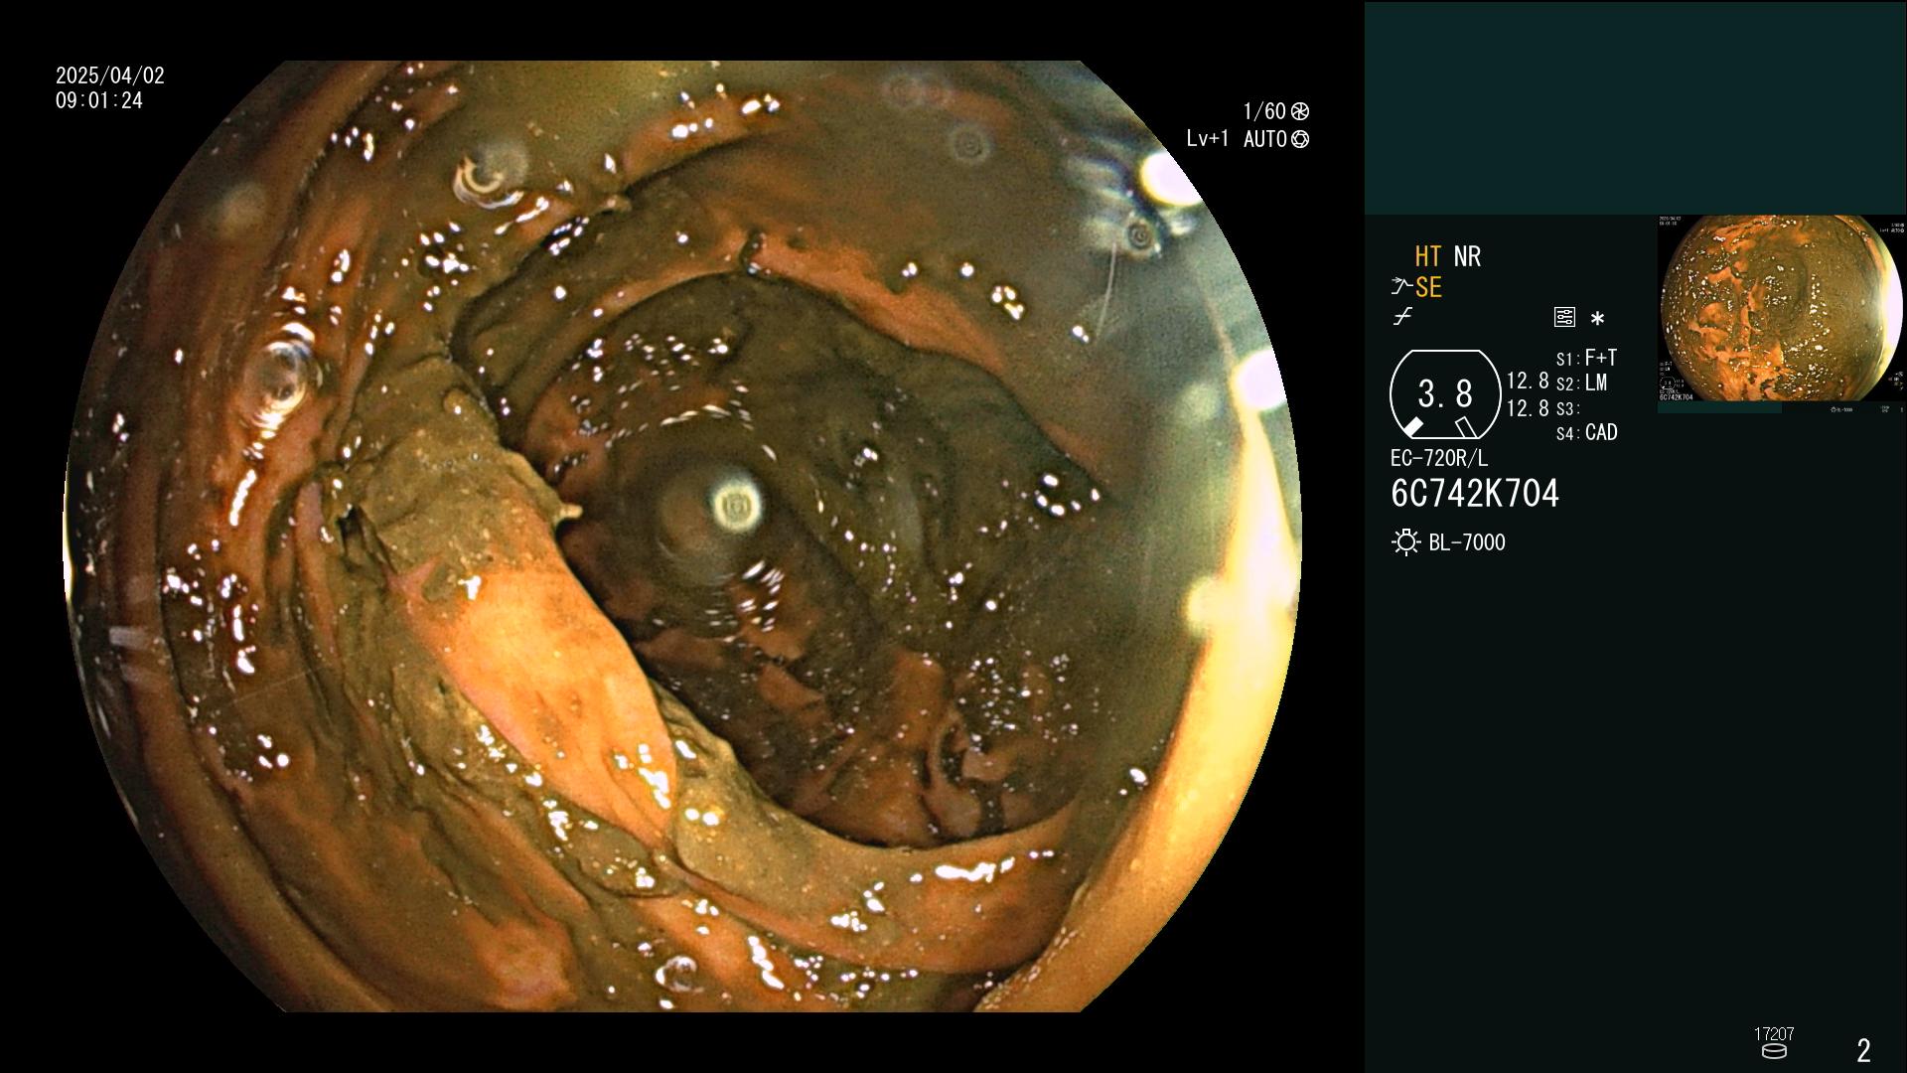Open the sliders settings icon

(x=1564, y=318)
